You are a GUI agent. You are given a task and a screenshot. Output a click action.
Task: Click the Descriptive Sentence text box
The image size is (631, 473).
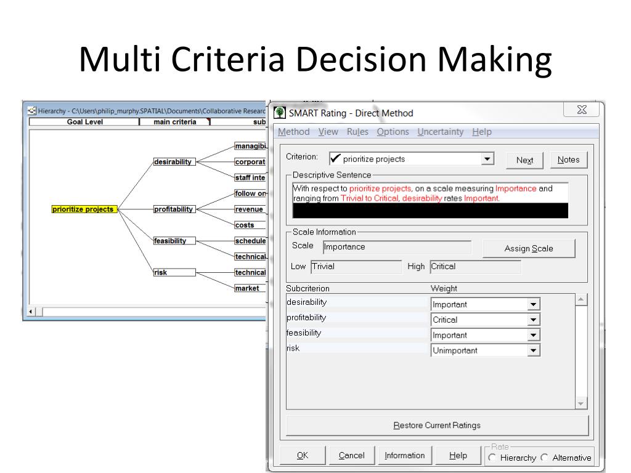coord(430,200)
